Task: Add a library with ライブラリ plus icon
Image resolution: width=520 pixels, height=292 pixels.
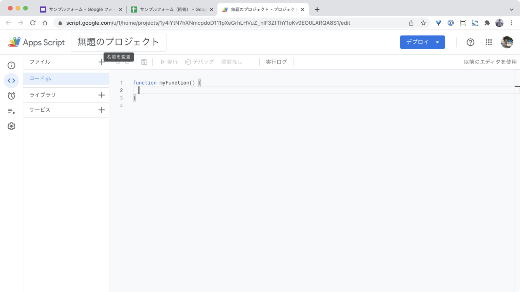Action: [101, 95]
